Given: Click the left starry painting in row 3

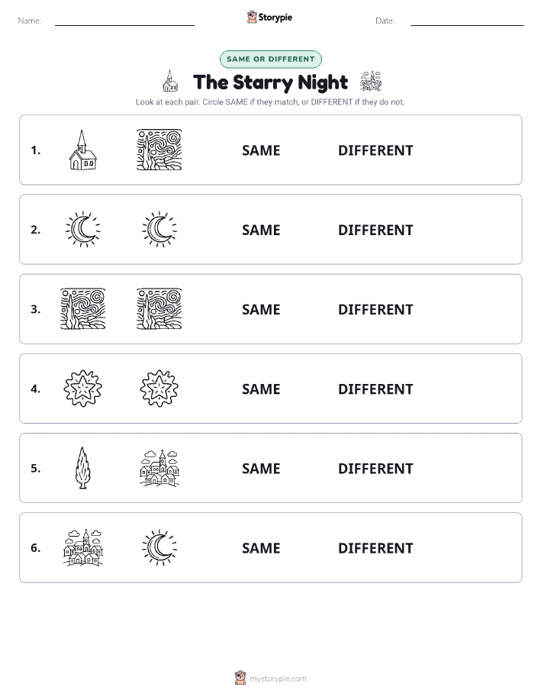Looking at the screenshot, I should coord(82,309).
